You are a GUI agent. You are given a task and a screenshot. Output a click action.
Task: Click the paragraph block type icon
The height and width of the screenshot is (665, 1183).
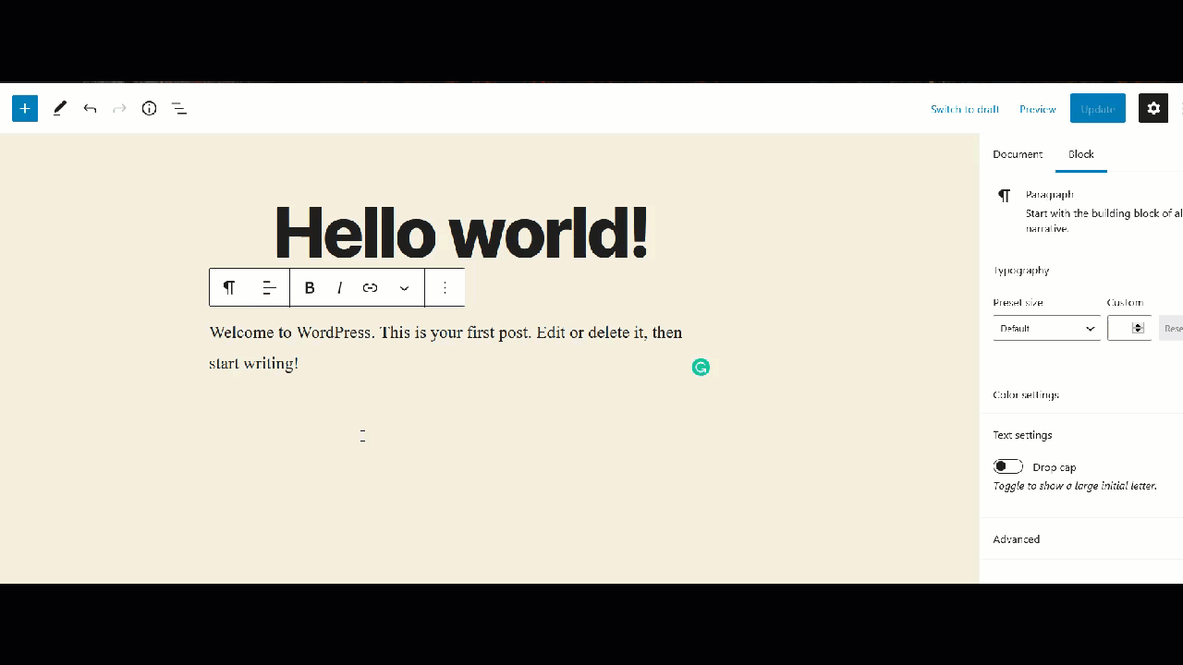tap(229, 287)
